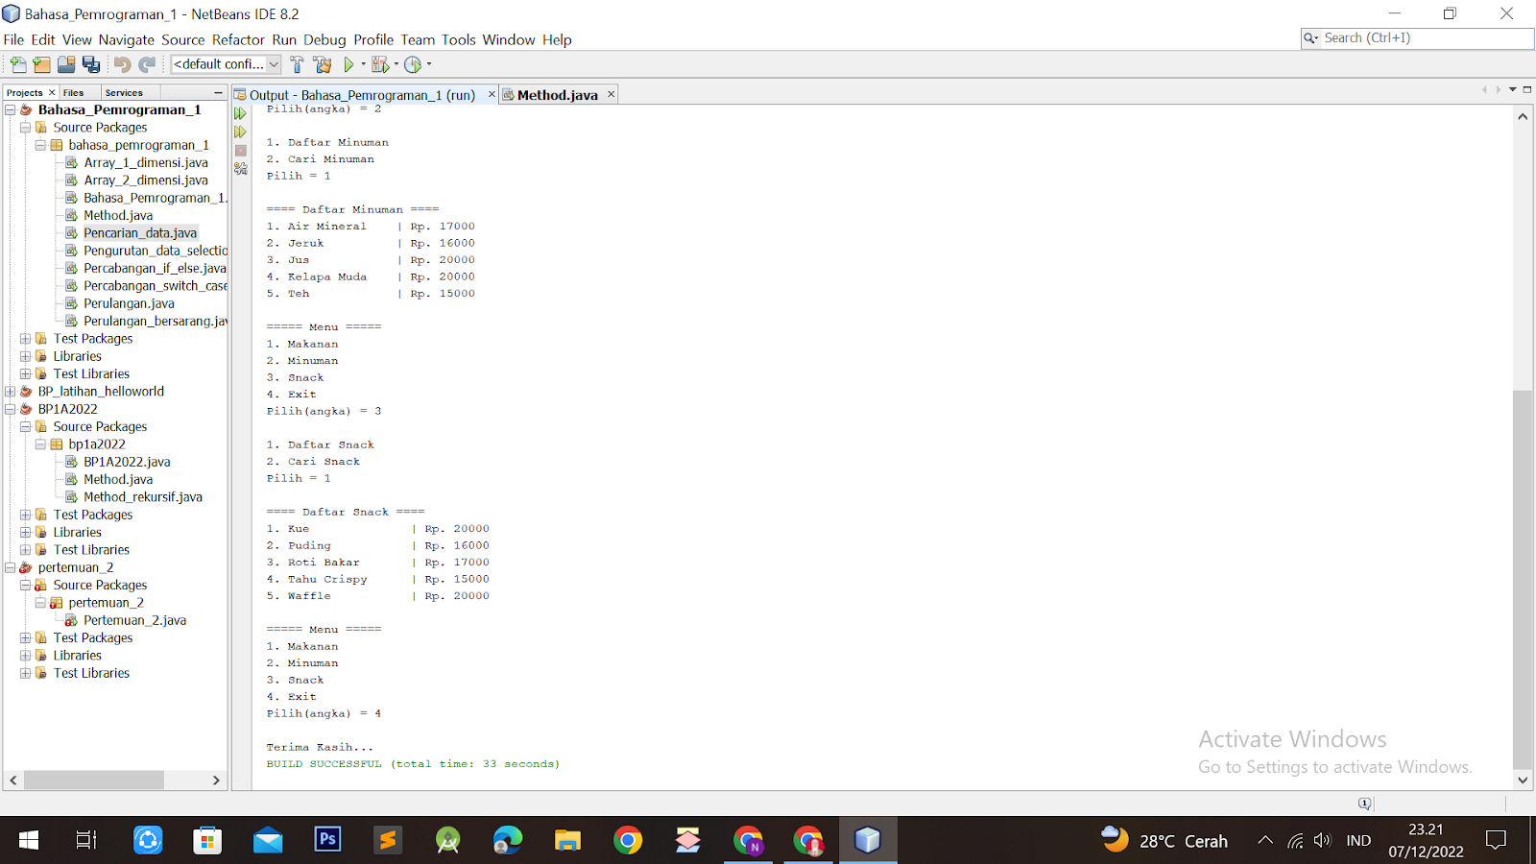Click the New File toolbar icon
Screen dimensions: 1536x864
[x=18, y=64]
